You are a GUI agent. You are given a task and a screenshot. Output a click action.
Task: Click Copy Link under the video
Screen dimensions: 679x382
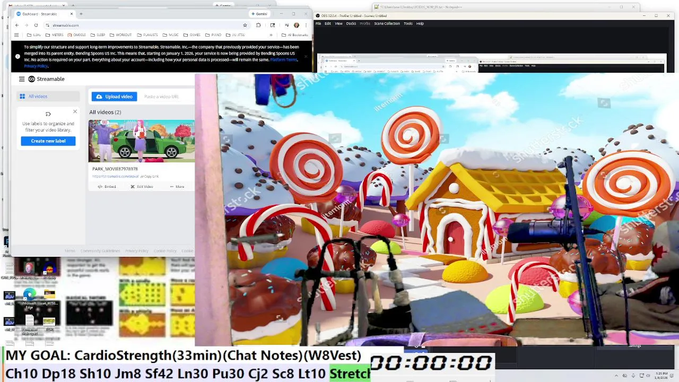click(150, 176)
